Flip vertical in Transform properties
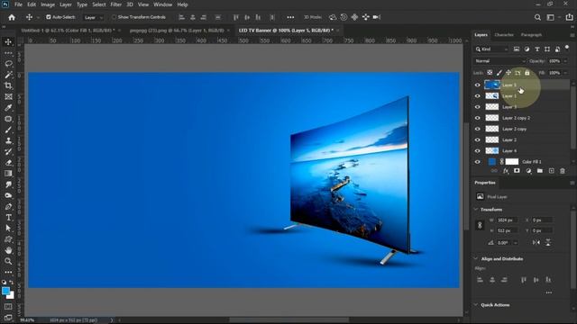The width and height of the screenshot is (577, 324). pos(548,242)
